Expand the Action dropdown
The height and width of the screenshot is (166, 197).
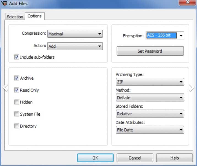[x=75, y=46]
